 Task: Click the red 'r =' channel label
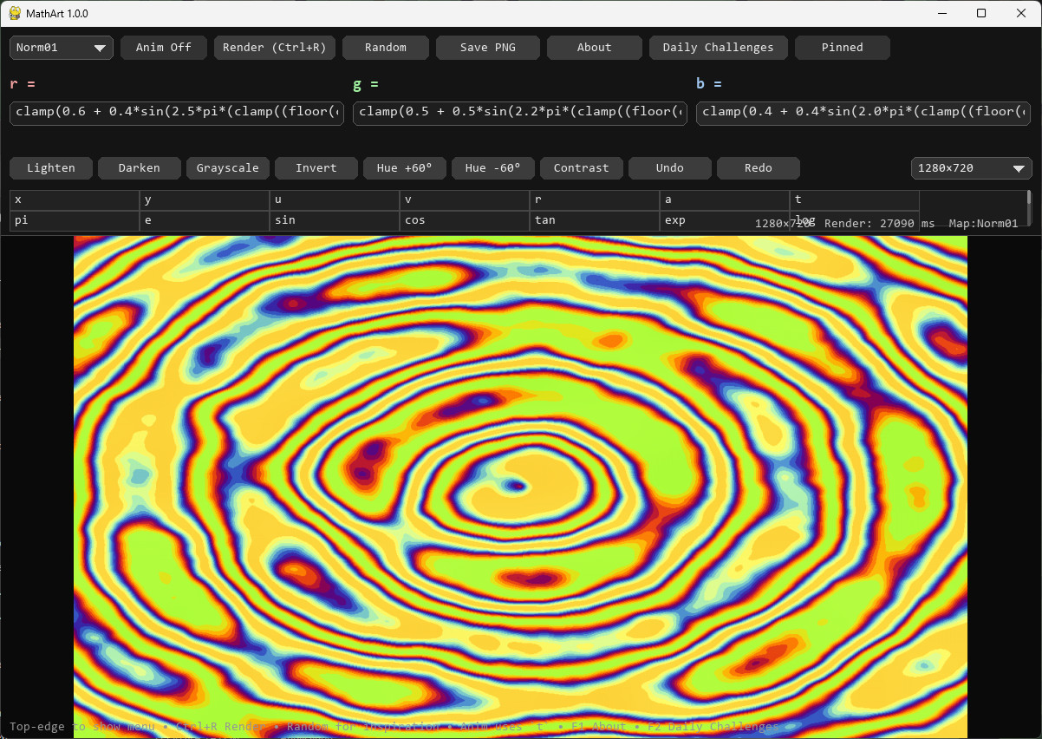pyautogui.click(x=22, y=85)
